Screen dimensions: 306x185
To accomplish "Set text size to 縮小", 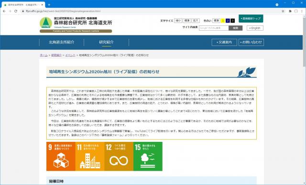I will click(x=178, y=21).
